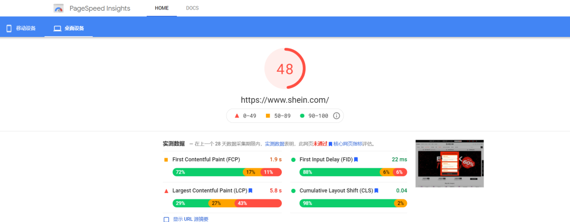Click the PageSpeed Insights title text
This screenshot has height=222, width=570.
100,8
